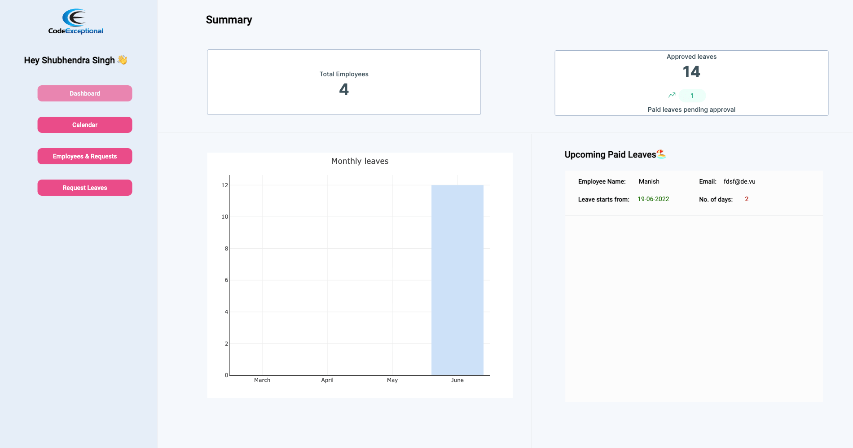The image size is (853, 448).
Task: Click the beach umbrella emoji icon
Action: point(661,154)
